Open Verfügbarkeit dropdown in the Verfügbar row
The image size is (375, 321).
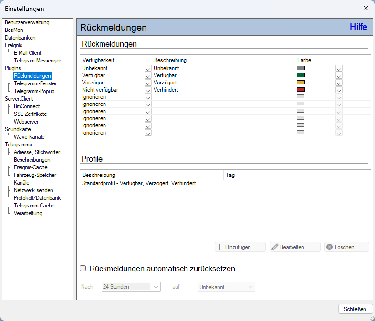tap(148, 76)
